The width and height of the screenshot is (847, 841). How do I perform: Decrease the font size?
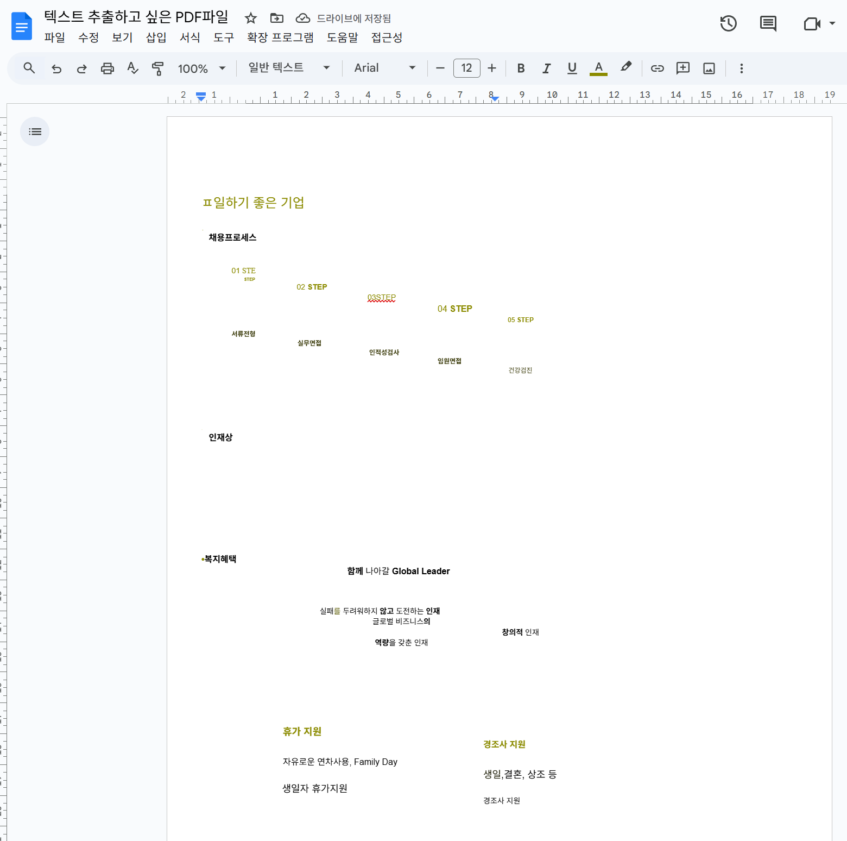440,68
